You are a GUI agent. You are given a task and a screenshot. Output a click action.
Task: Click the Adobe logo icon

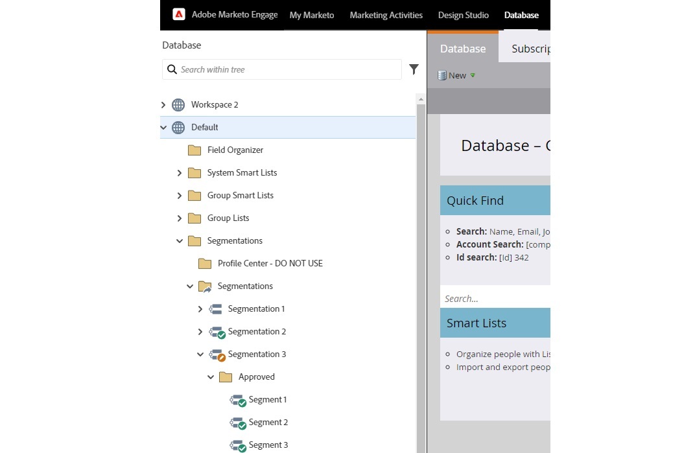click(179, 15)
